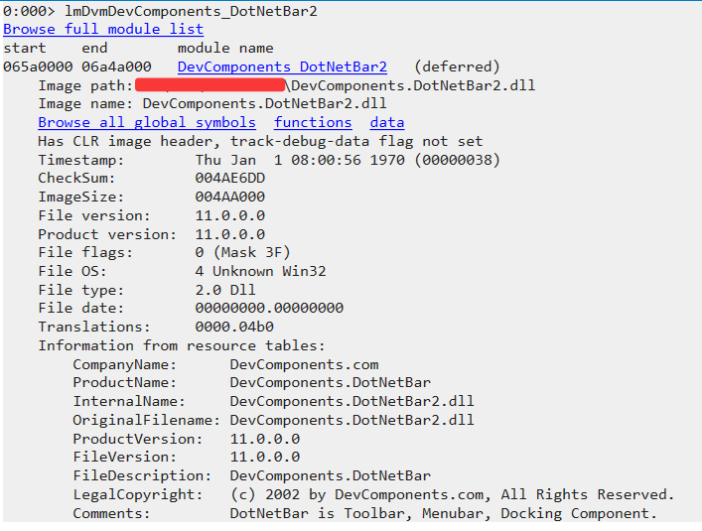Click OriginalFilename value DevComponents.DotNetBar2.dll
This screenshot has width=702, height=531.
(351, 420)
